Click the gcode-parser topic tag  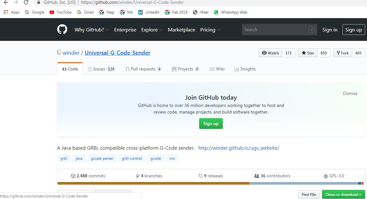[x=102, y=158]
